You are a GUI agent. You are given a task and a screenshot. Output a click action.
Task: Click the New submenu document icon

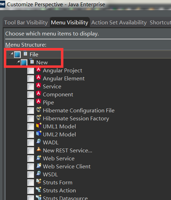[x=32, y=61]
